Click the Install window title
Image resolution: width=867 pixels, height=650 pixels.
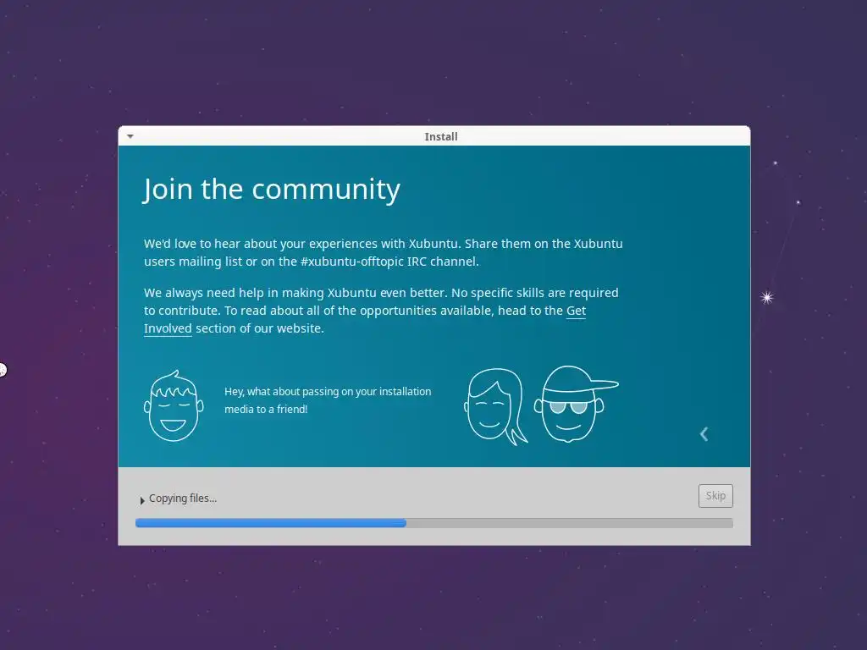coord(440,136)
